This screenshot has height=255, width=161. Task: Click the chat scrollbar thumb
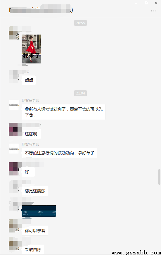click(x=159, y=177)
